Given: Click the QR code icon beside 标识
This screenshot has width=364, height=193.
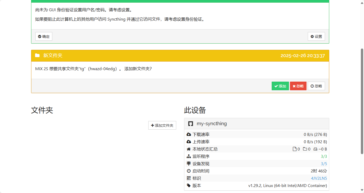Looking at the screenshot, I should click(x=189, y=178).
